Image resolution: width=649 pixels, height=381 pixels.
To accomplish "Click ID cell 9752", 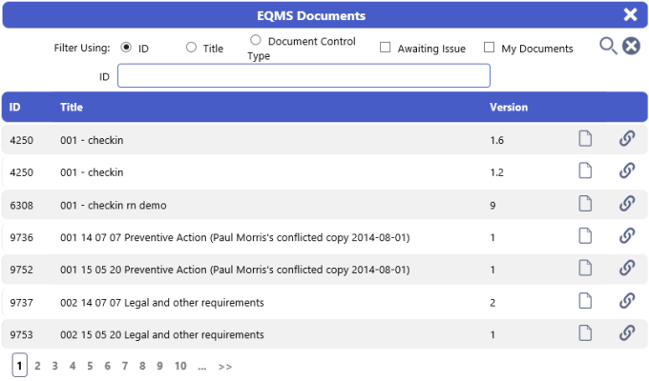I will (22, 270).
